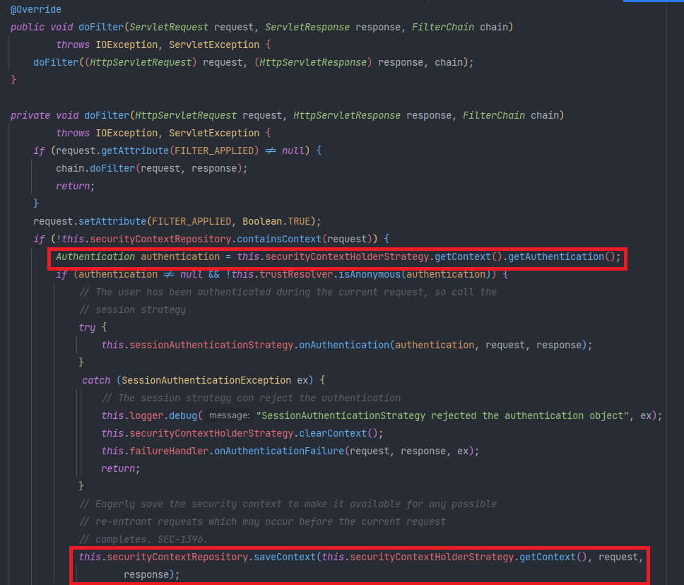Place the cursor on the setAttribute method call
Viewport: 684px width, 585px height.
(x=112, y=221)
